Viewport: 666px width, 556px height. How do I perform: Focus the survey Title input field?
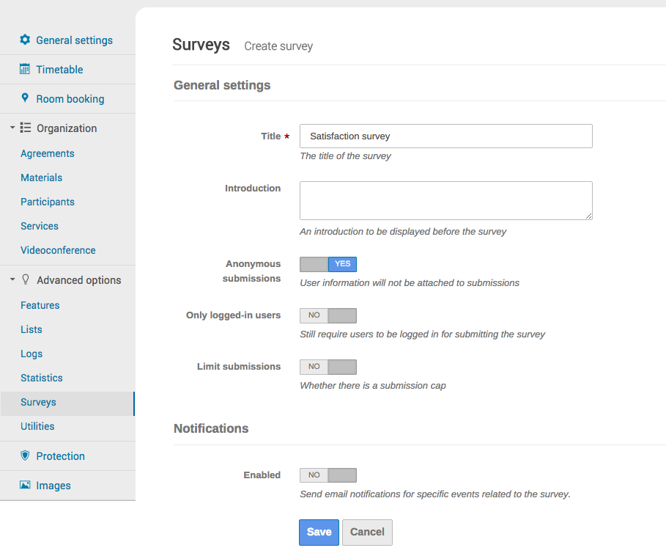(x=445, y=136)
